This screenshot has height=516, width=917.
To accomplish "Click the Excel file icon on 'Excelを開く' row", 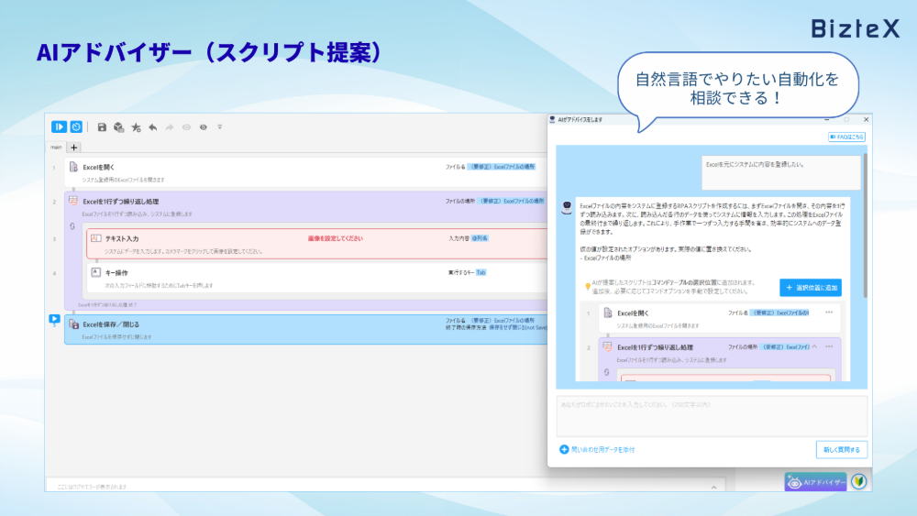I will (x=73, y=167).
